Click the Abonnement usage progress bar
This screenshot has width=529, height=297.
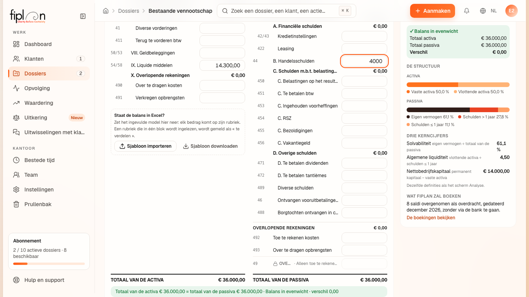click(49, 264)
